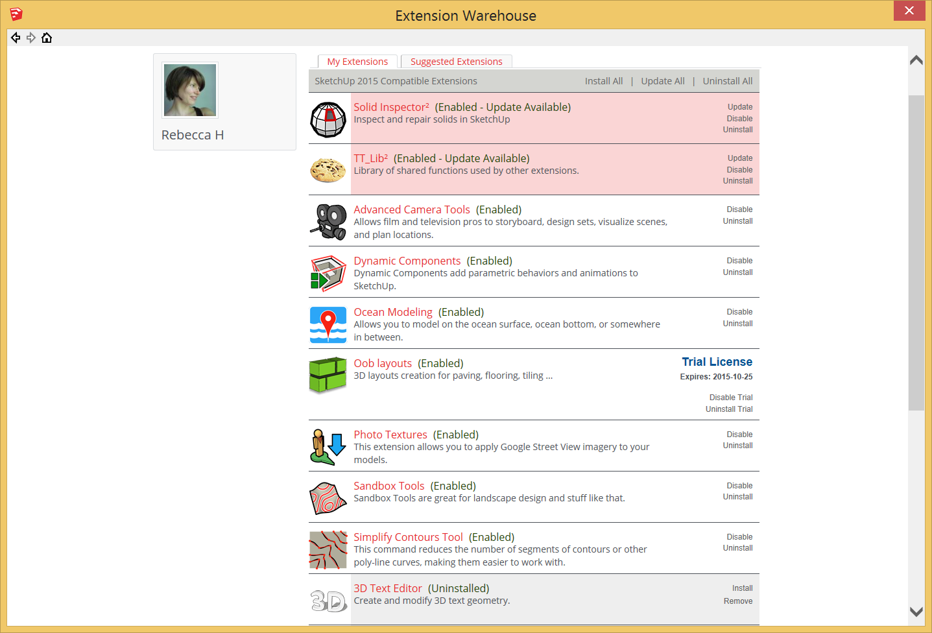Viewport: 932px width, 633px height.
Task: Click the Oob layouts green bricks icon
Action: (328, 376)
